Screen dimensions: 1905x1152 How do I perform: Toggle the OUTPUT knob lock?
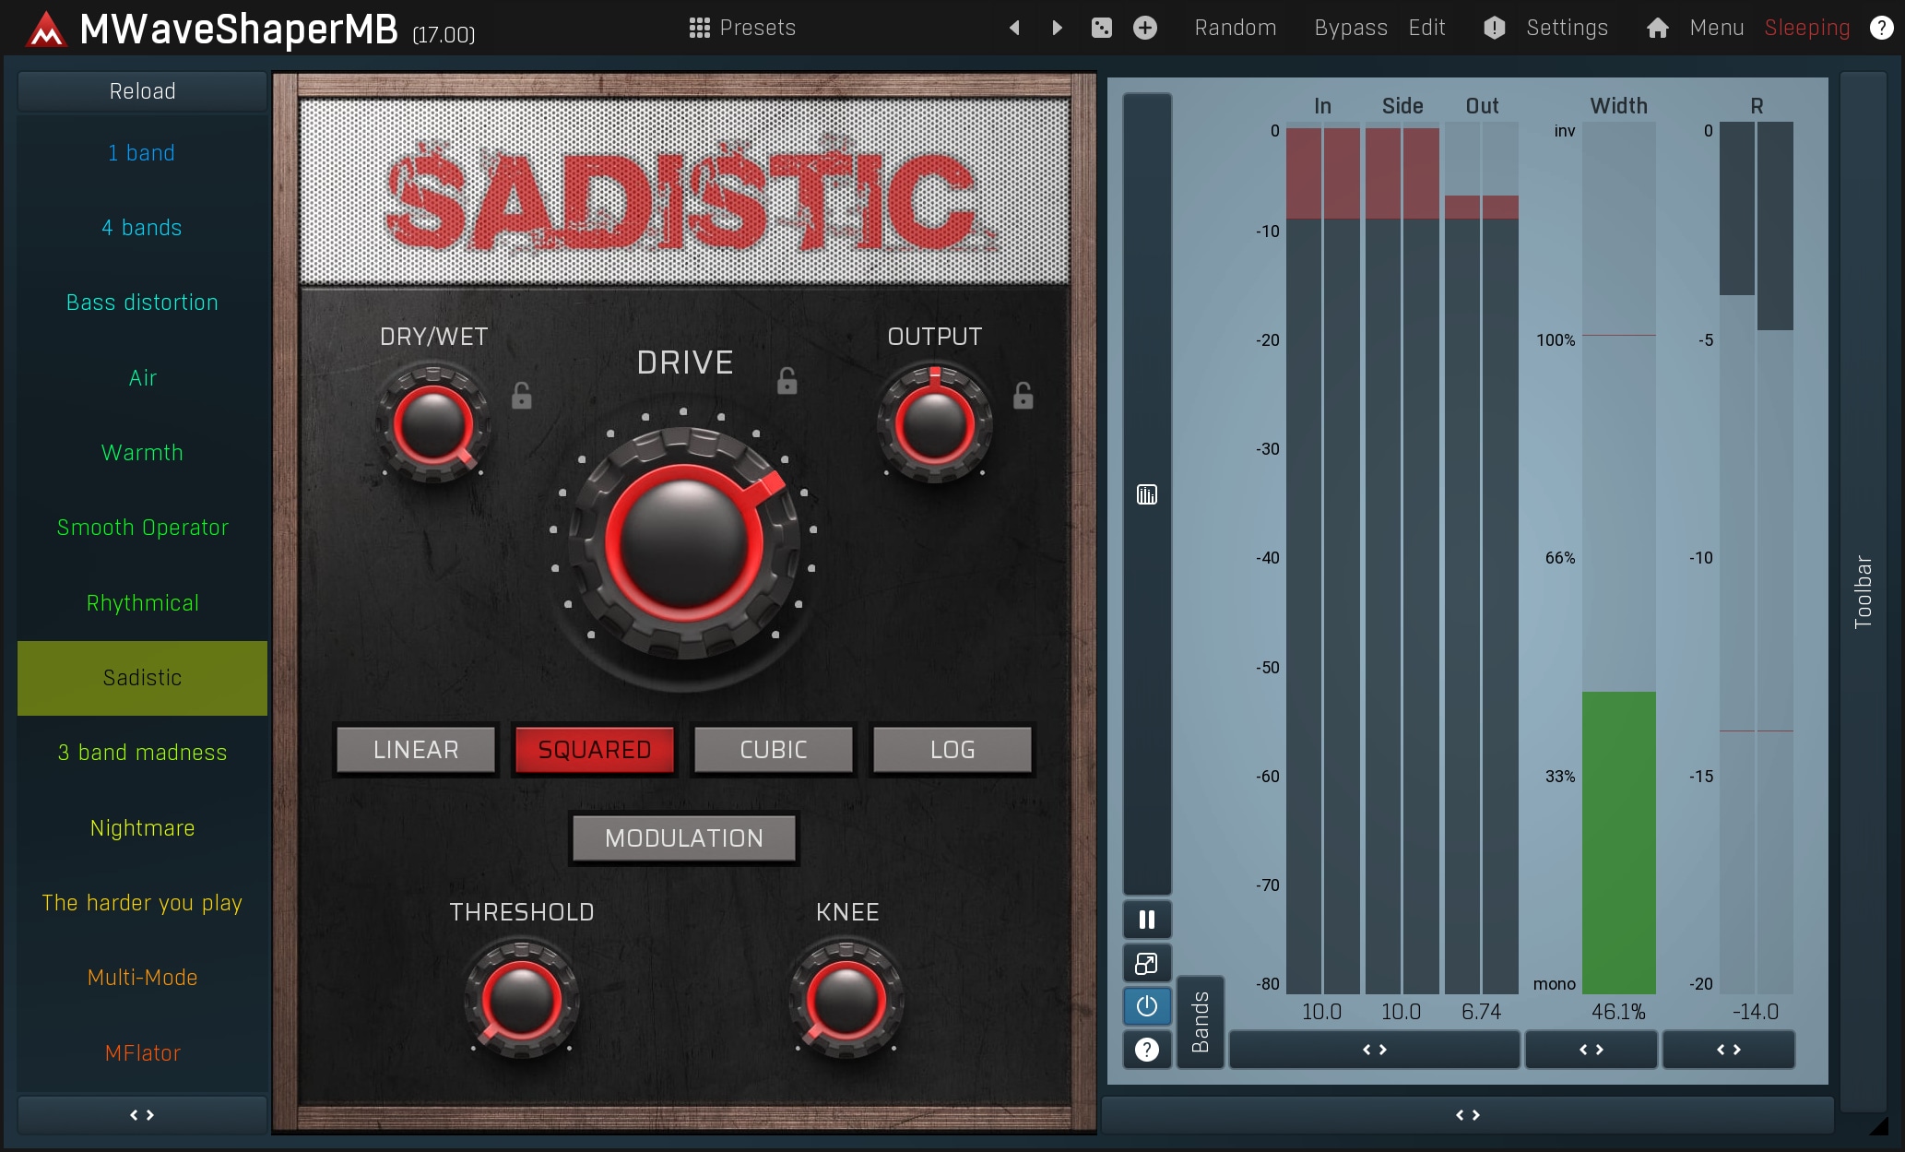[1023, 396]
